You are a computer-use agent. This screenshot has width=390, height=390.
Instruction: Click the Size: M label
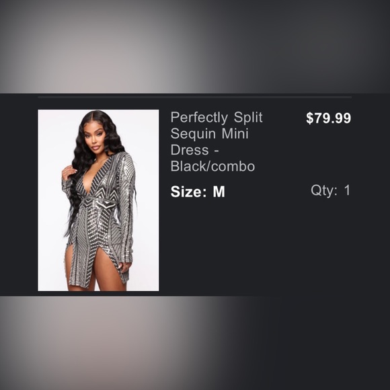click(x=198, y=192)
